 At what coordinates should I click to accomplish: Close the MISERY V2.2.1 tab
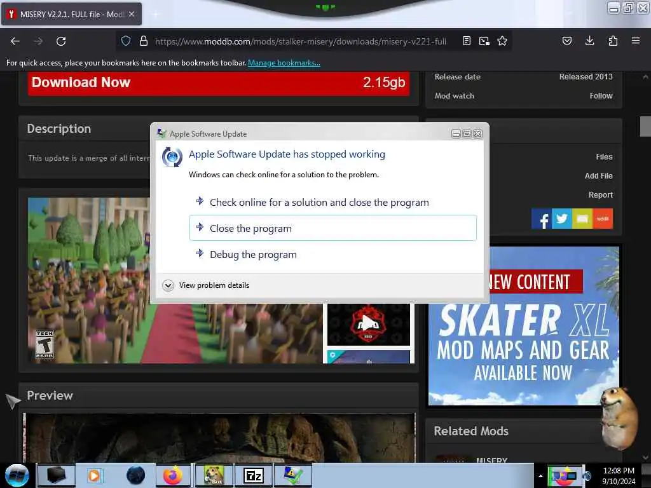tap(131, 14)
